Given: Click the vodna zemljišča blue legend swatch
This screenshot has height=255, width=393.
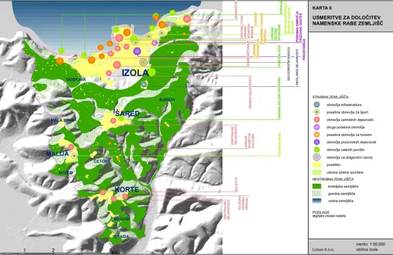Looking at the screenshot, I should (317, 201).
